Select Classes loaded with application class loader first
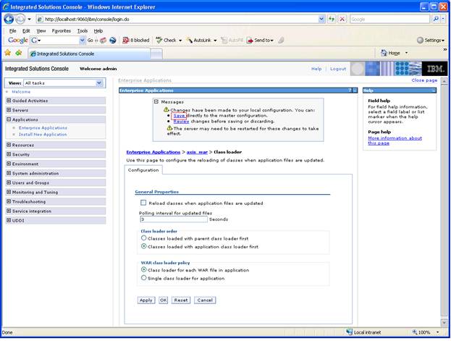The height and width of the screenshot is (341, 451). coord(144,246)
